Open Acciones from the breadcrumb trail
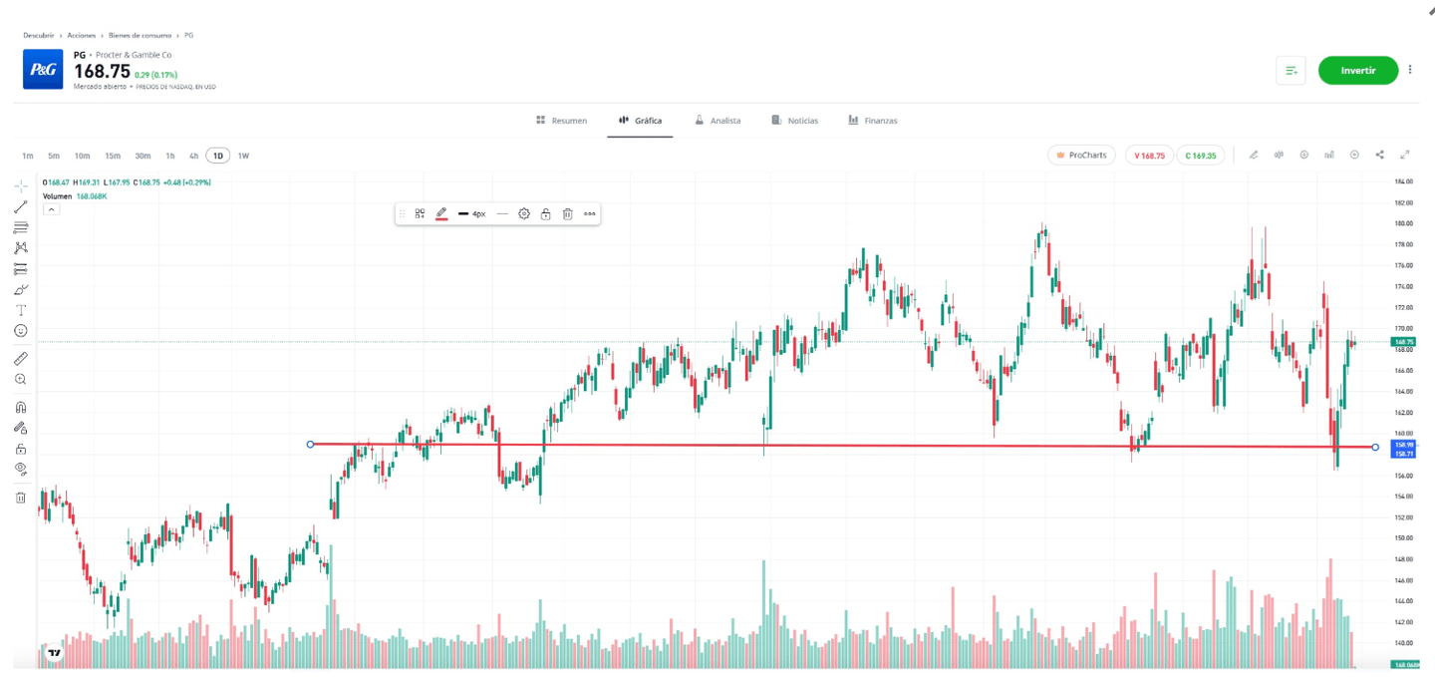1435x677 pixels. [x=81, y=35]
